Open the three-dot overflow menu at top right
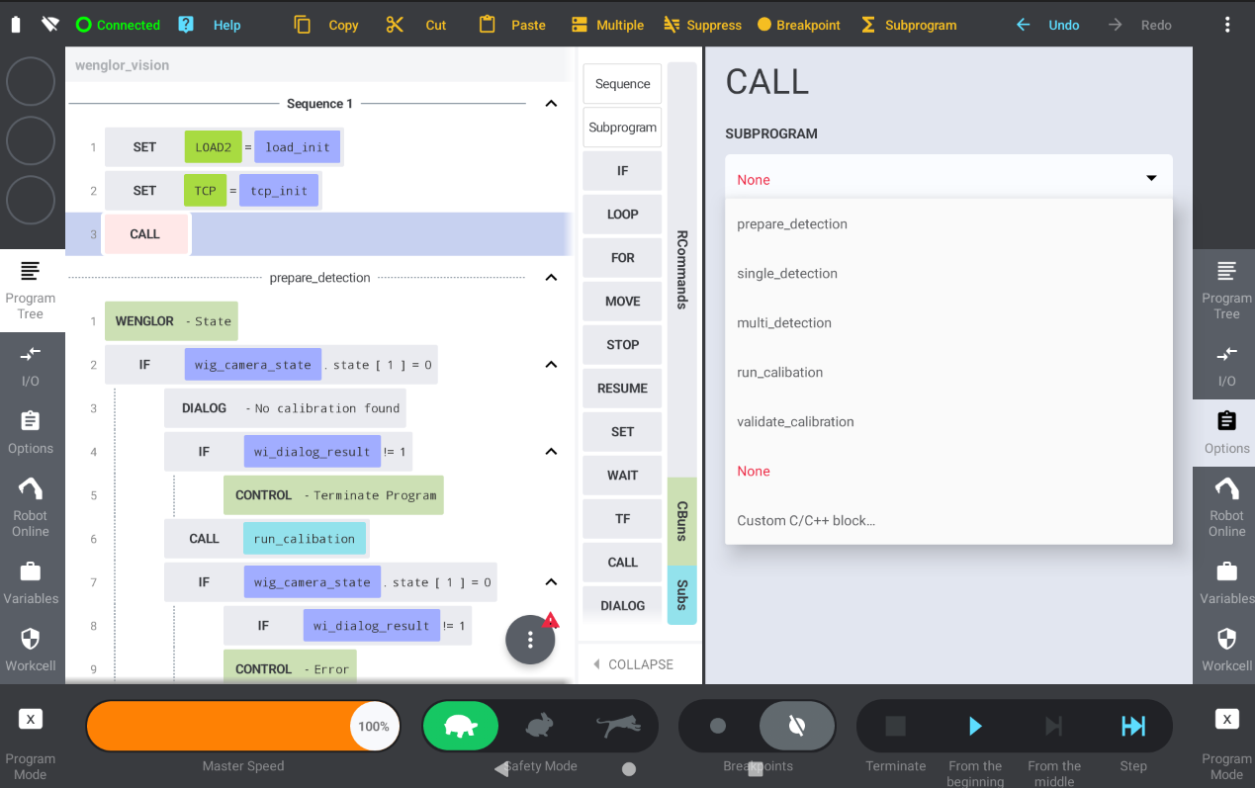The width and height of the screenshot is (1255, 788). click(x=1227, y=25)
